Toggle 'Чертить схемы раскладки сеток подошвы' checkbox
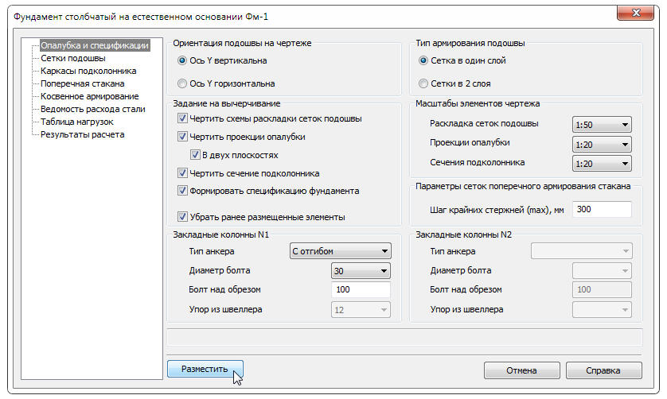Screen dimensions: 667x399 (183, 118)
